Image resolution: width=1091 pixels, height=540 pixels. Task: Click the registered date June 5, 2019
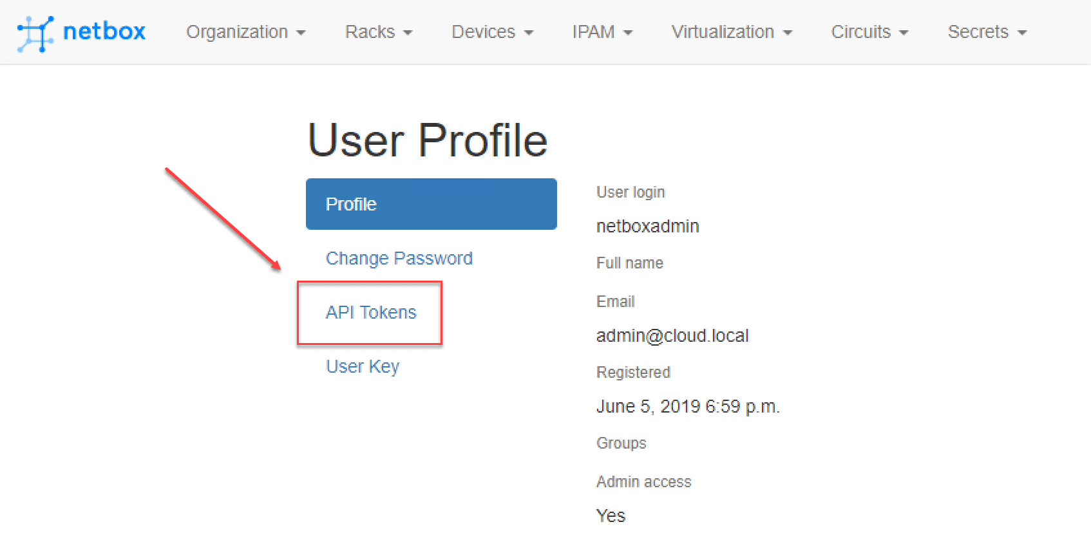[x=688, y=407]
